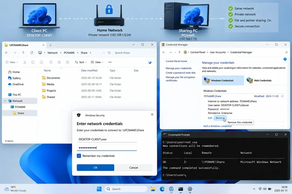Click the up arrow in Credential Manager
292x194 pixels.
pos(179,53)
